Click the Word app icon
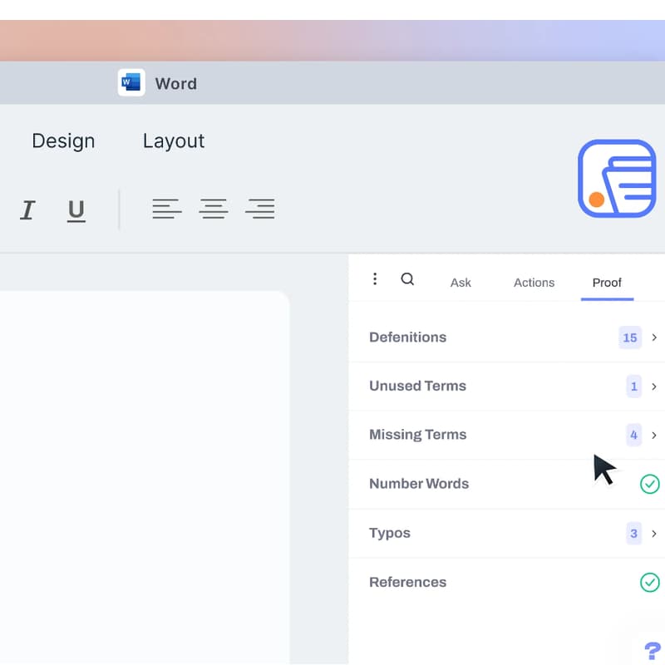 (x=131, y=82)
